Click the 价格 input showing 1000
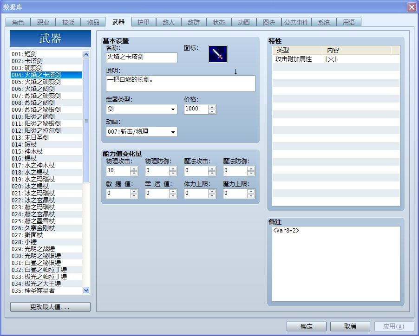The image size is (419, 336). [196, 109]
